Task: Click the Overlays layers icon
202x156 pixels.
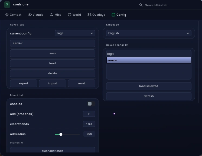Action: [89, 15]
